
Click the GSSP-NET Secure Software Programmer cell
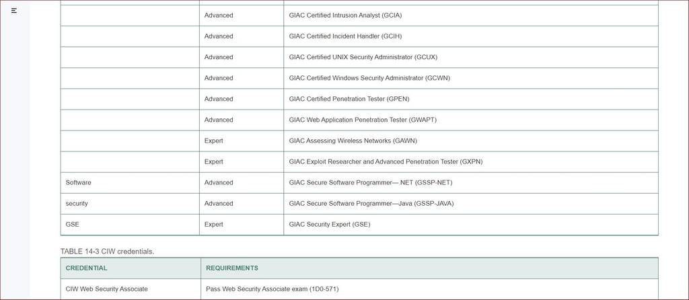click(470, 183)
